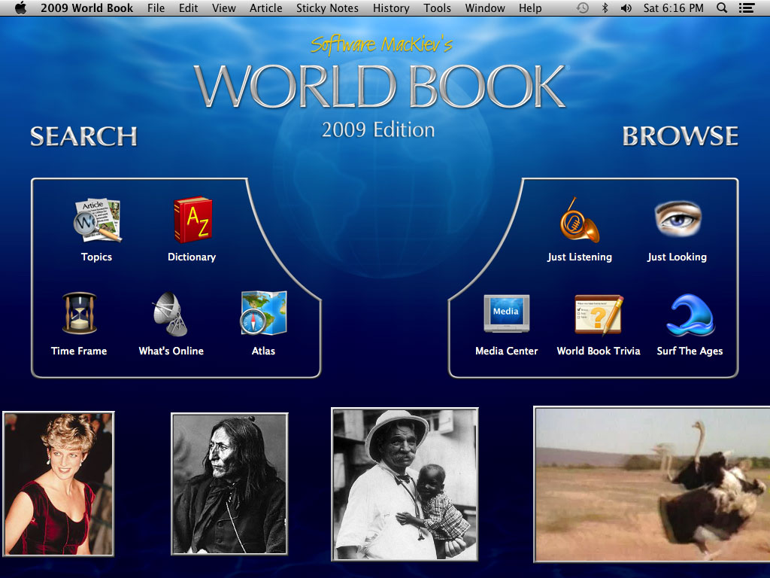Click the long-haired man portrait in black-and-white
770x578 pixels.
click(x=229, y=484)
